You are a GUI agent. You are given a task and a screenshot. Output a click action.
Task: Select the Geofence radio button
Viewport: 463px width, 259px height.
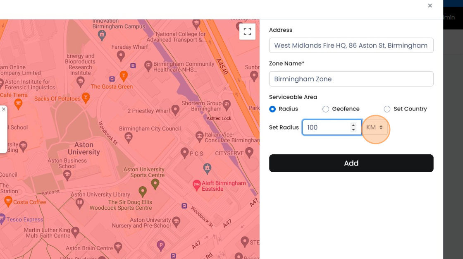(326, 109)
